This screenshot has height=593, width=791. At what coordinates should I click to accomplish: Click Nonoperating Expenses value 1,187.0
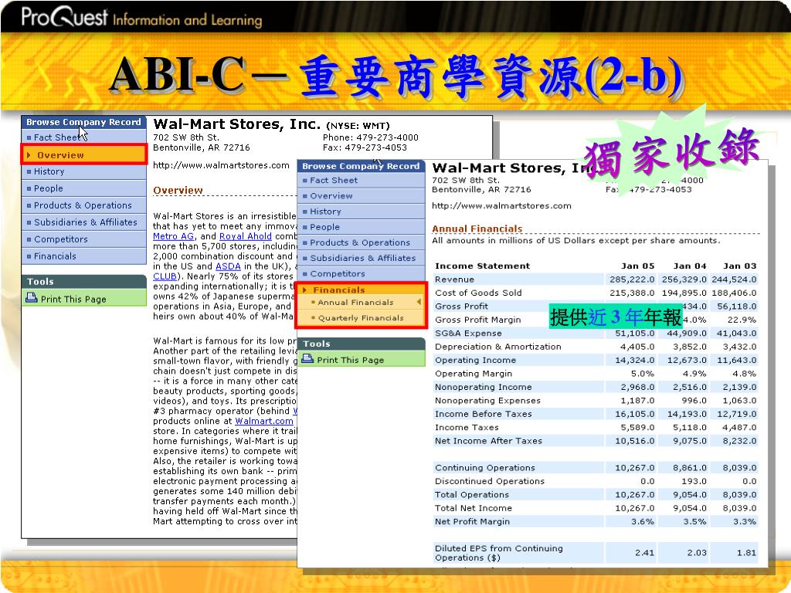(637, 401)
